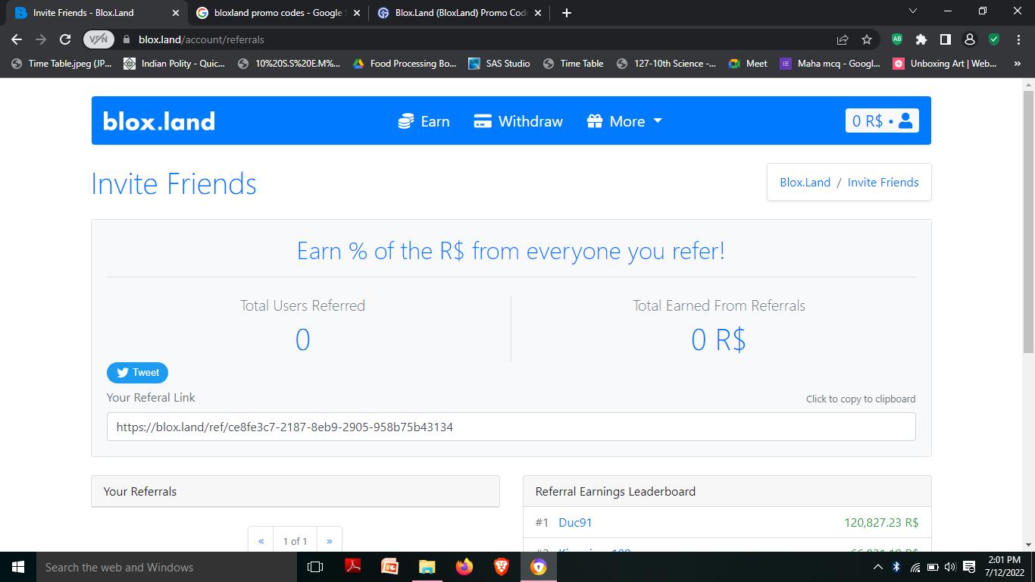This screenshot has width=1035, height=582.
Task: Open the volume control tray icon
Action: tap(950, 567)
